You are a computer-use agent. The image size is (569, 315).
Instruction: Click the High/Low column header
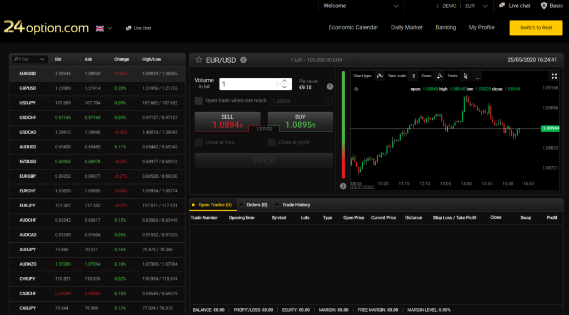[152, 59]
